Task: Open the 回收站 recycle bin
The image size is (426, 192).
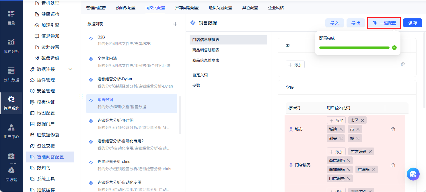Action: click(x=11, y=174)
